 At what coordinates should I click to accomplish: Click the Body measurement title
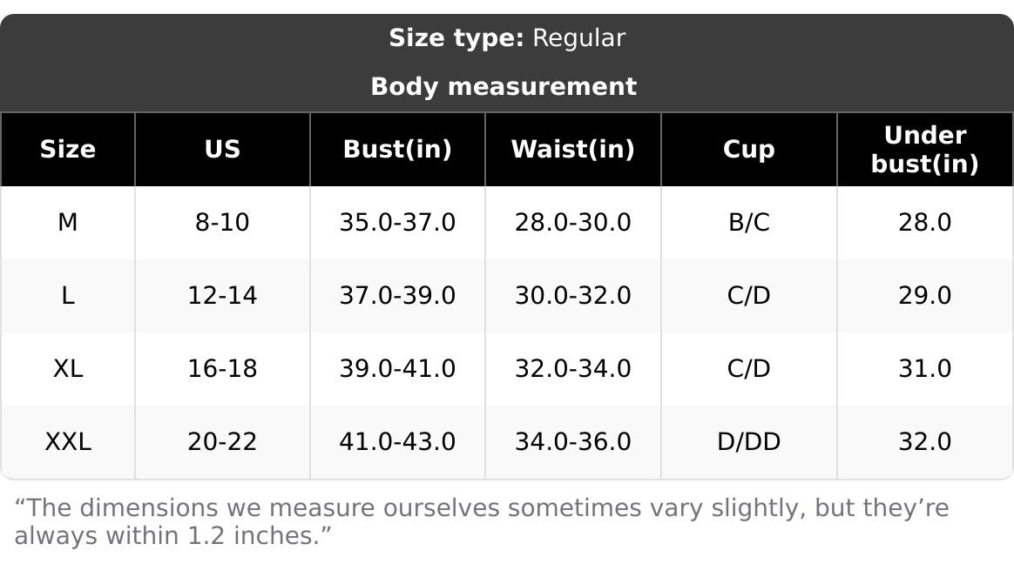pos(504,87)
